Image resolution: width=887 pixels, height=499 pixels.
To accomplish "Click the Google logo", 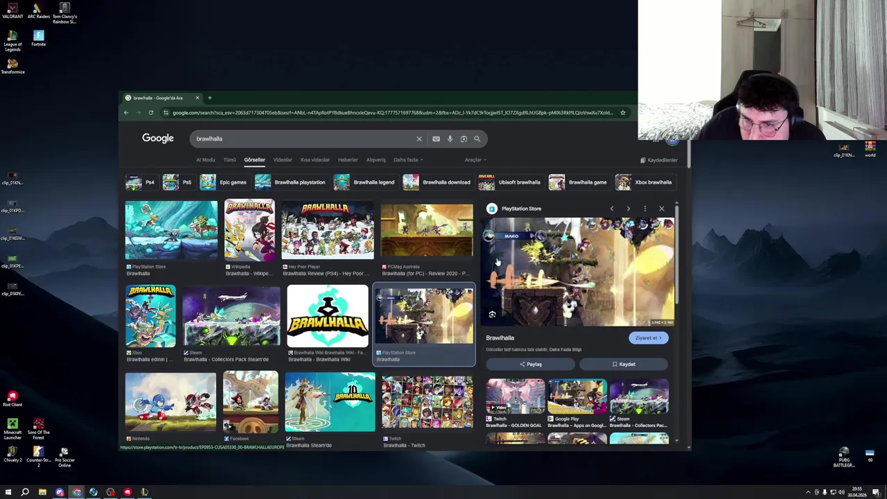I will pyautogui.click(x=158, y=138).
